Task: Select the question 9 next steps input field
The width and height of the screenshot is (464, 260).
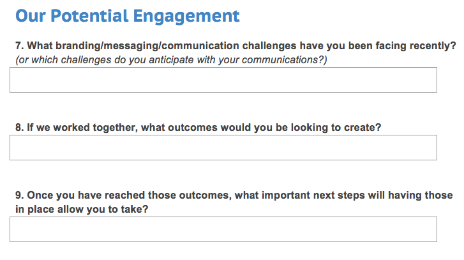Action: 223,229
